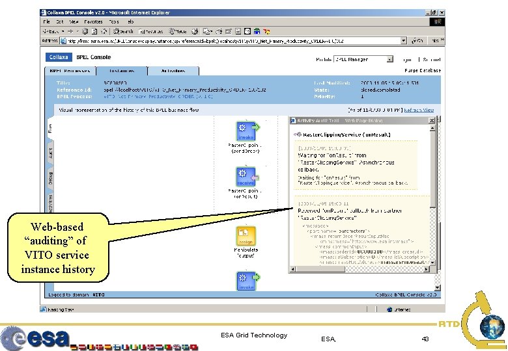Click the browser Forward arrow button
This screenshot has width=508, height=351.
70,31
